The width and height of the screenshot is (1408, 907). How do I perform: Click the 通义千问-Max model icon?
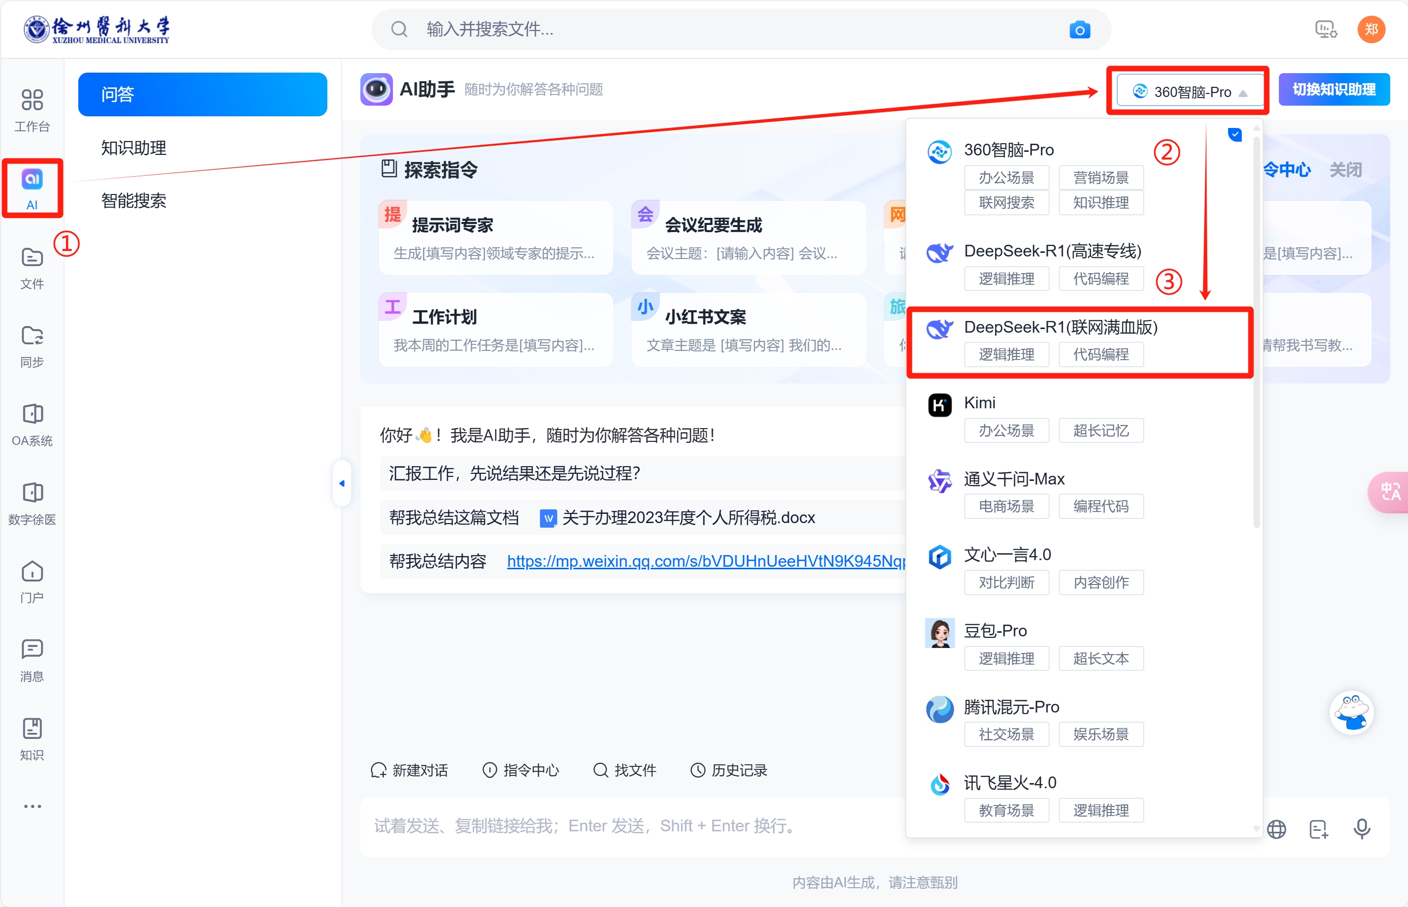click(x=939, y=481)
